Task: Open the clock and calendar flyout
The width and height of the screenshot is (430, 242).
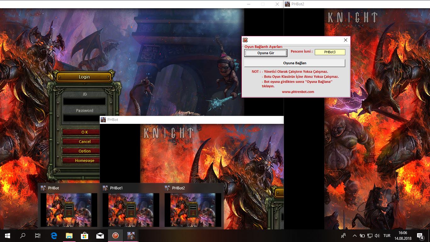Action: [x=403, y=235]
